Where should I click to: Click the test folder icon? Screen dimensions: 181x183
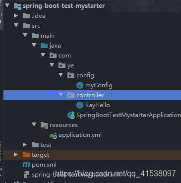point(35,145)
